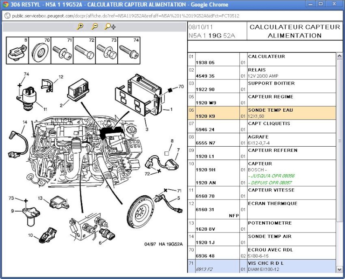Click callout number 7 knock sensor
345x279 pixels.
click(x=178, y=150)
